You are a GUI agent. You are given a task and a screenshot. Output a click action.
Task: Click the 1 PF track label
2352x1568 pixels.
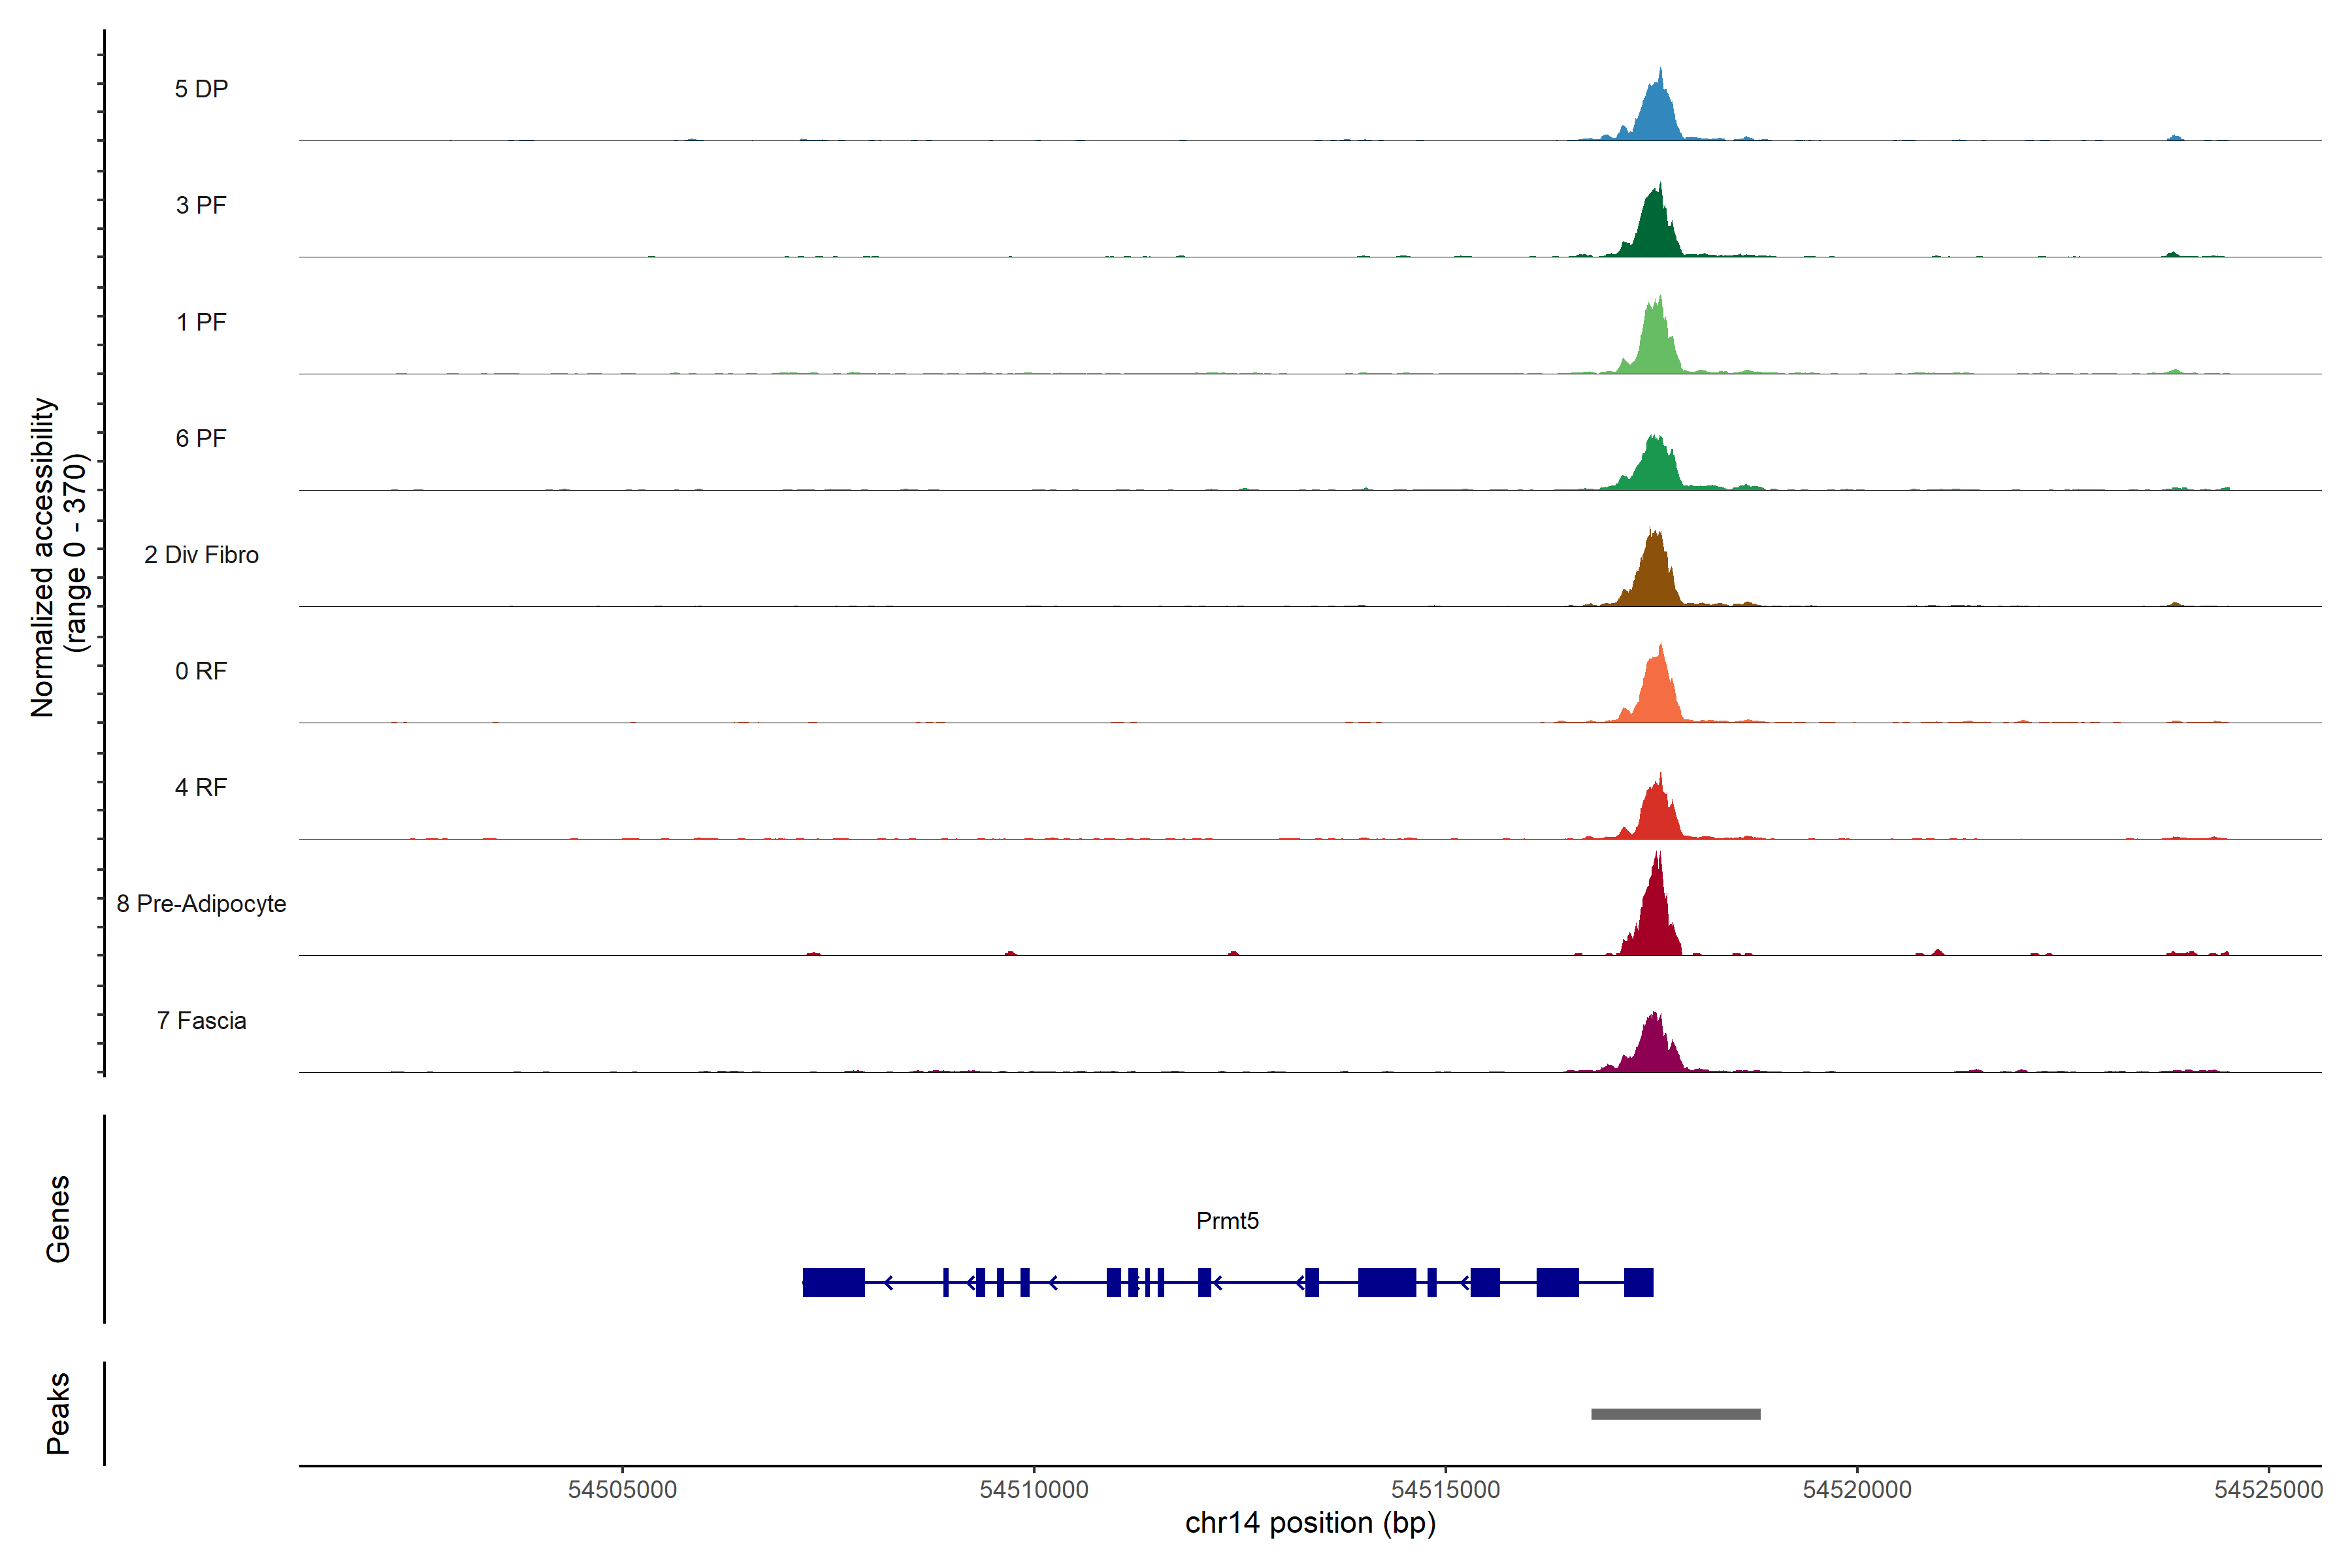tap(201, 322)
